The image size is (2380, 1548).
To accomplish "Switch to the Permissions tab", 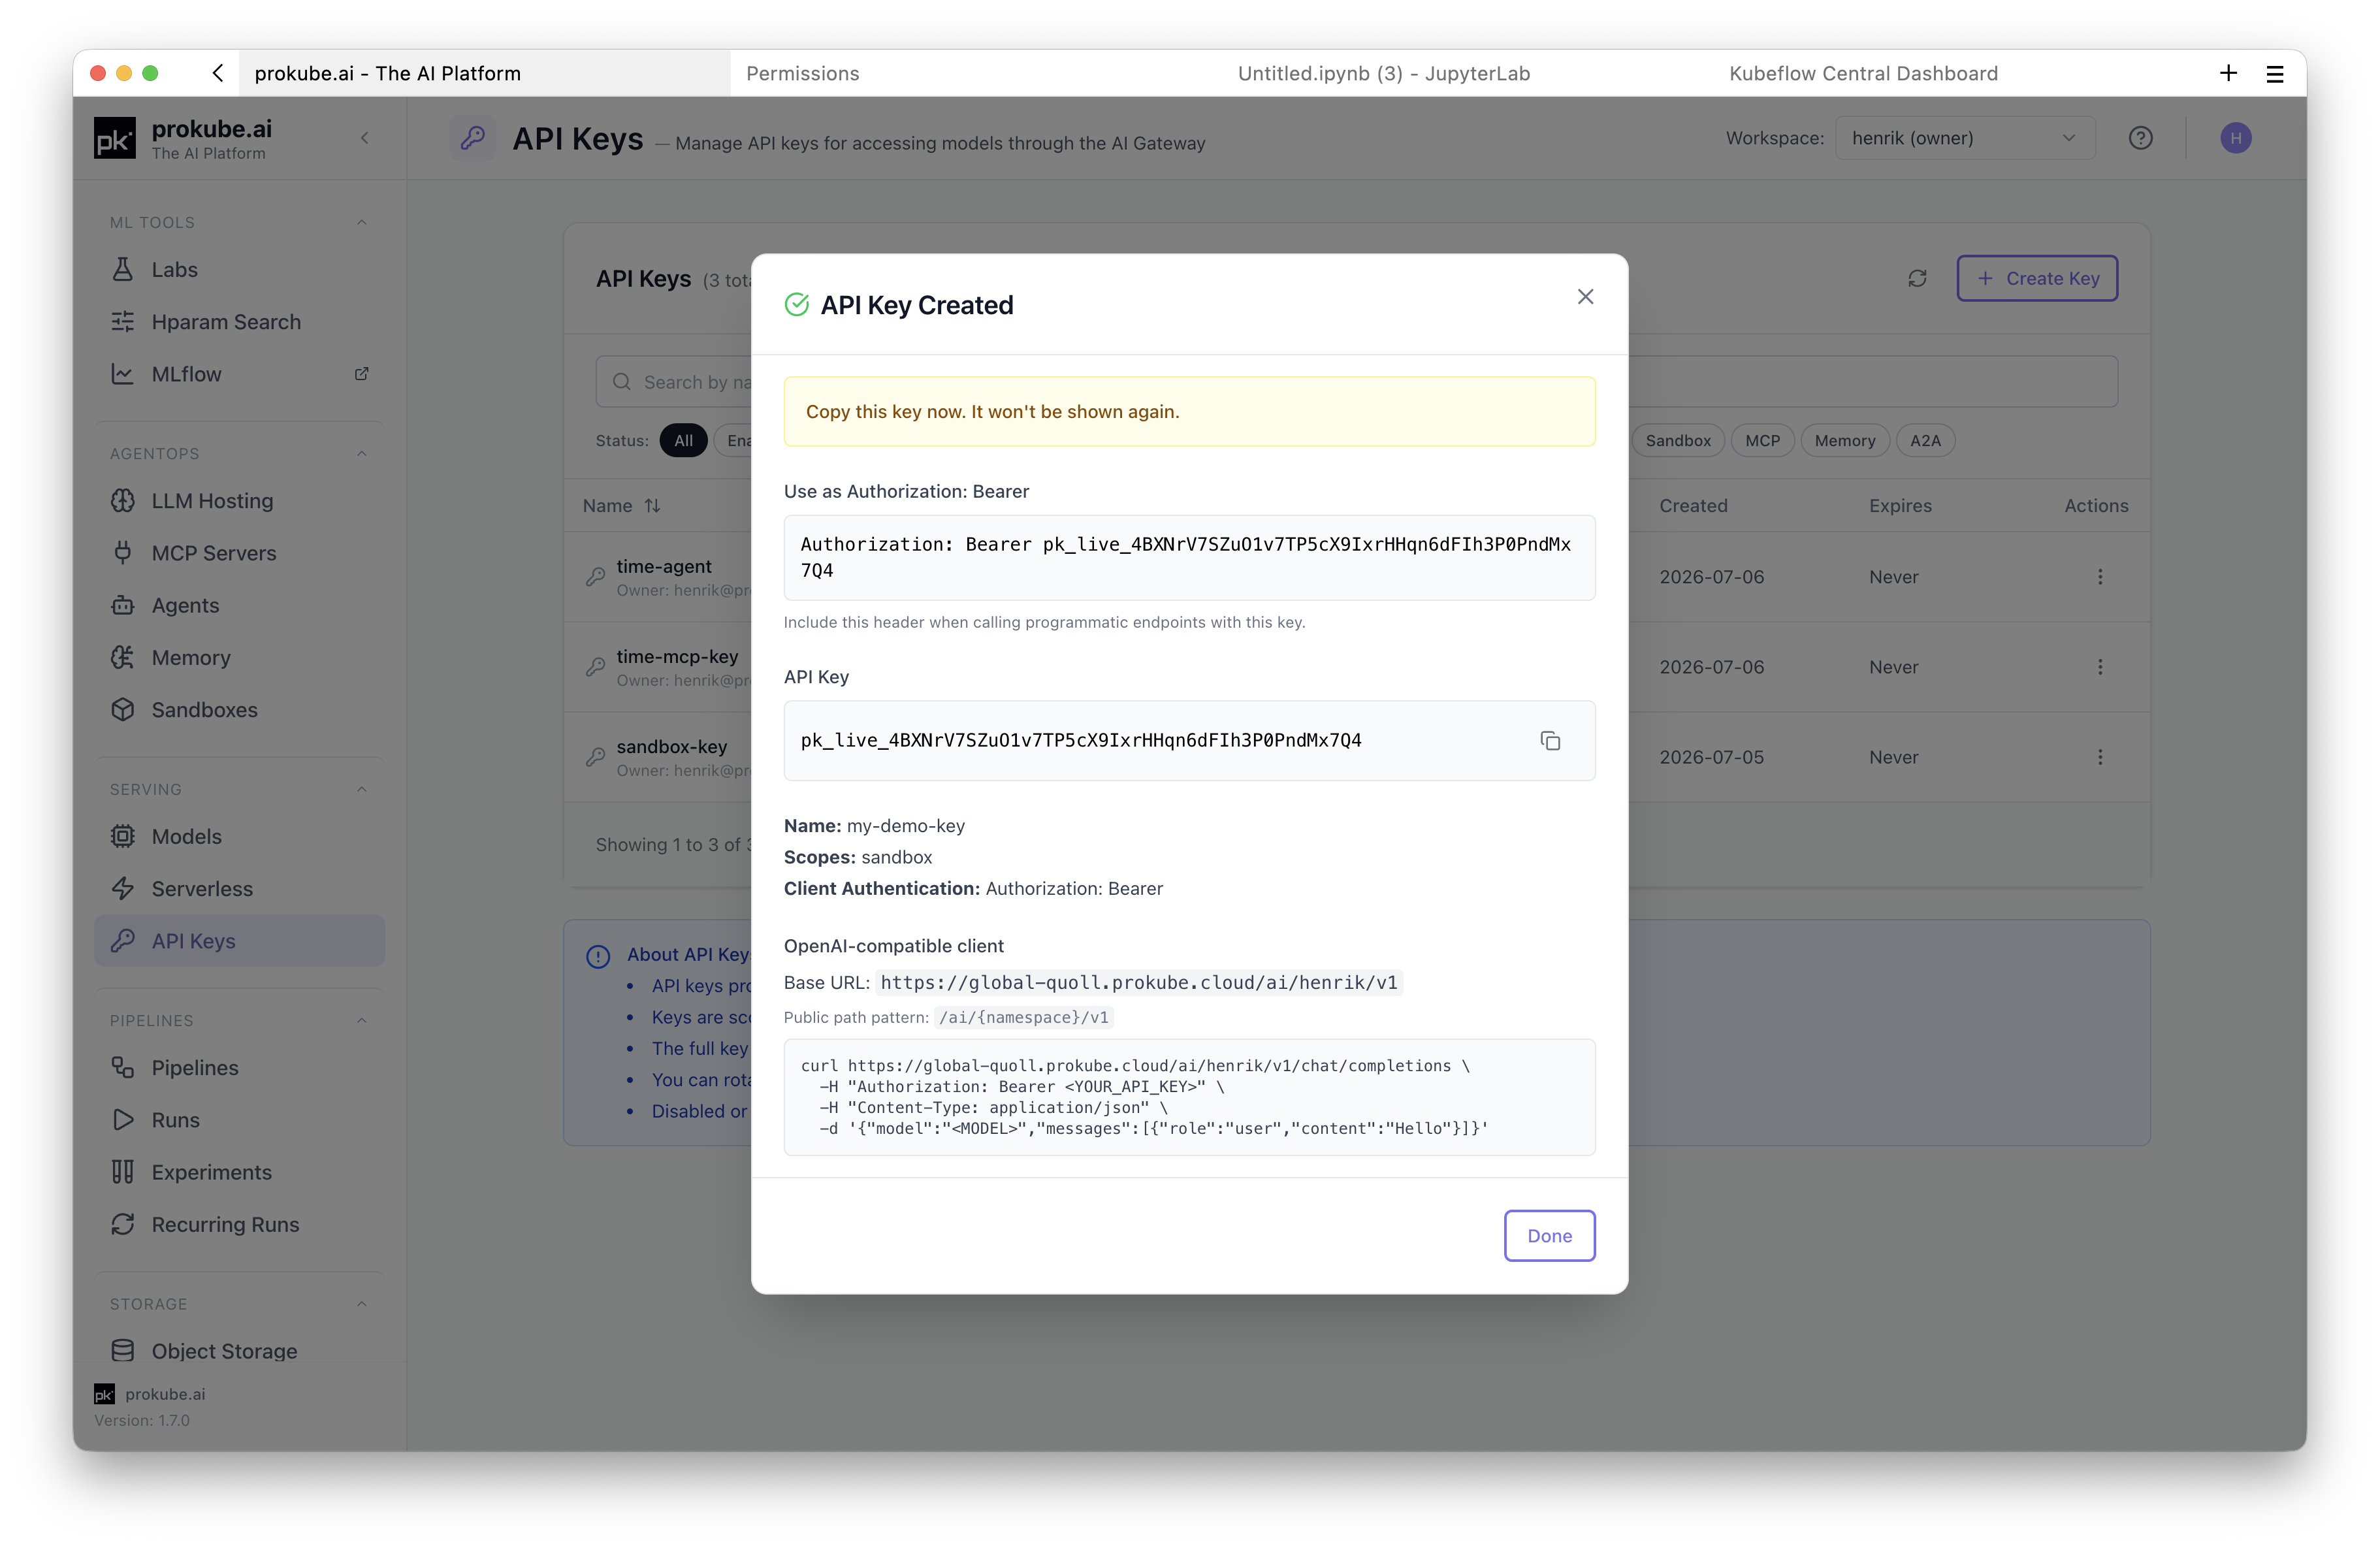I will point(803,73).
